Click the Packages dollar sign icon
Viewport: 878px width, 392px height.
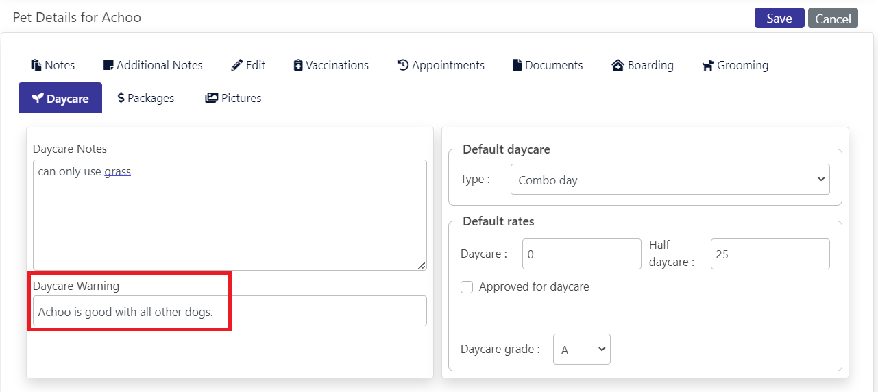click(121, 98)
